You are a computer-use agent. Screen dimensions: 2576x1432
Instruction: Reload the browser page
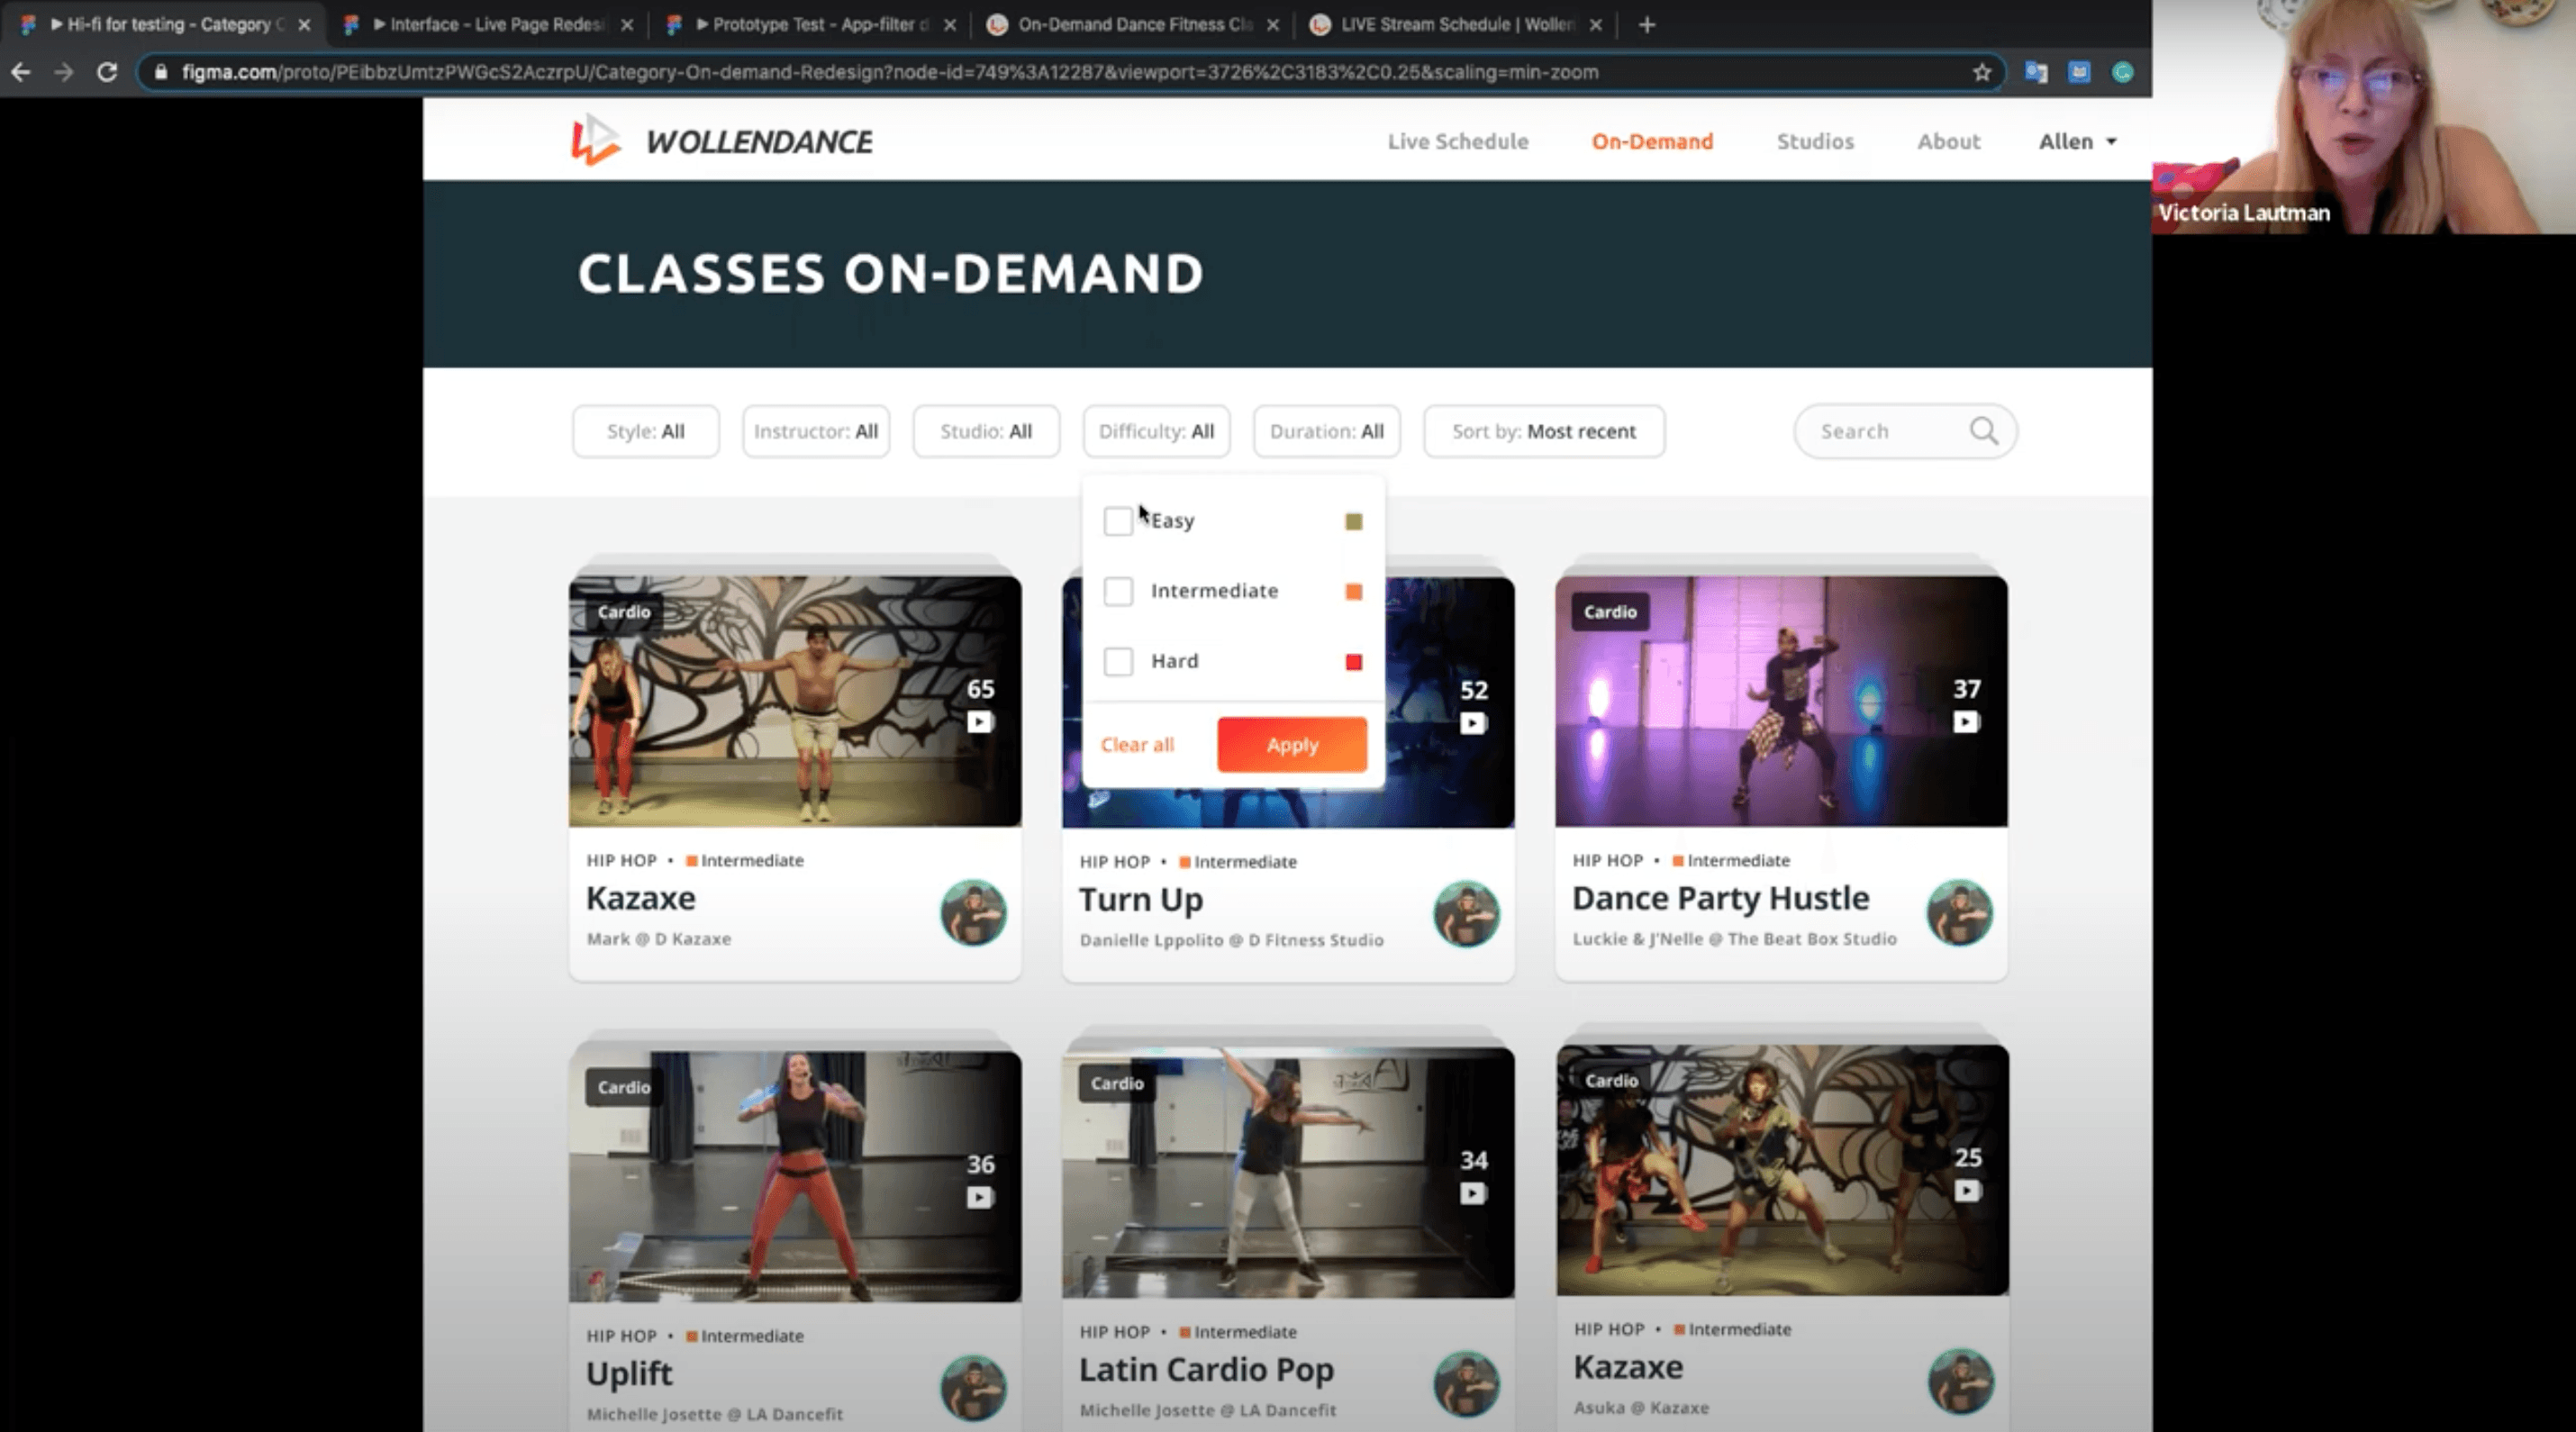pos(107,72)
